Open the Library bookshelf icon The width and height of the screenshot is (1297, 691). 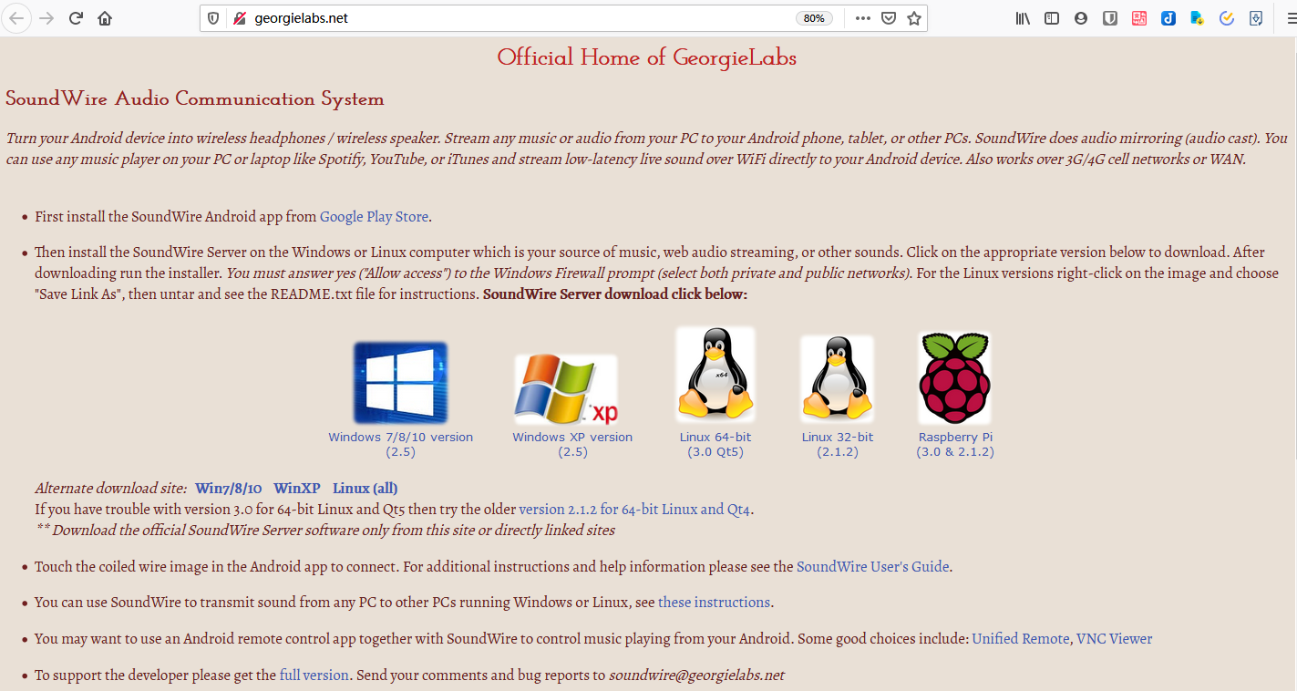point(1023,18)
